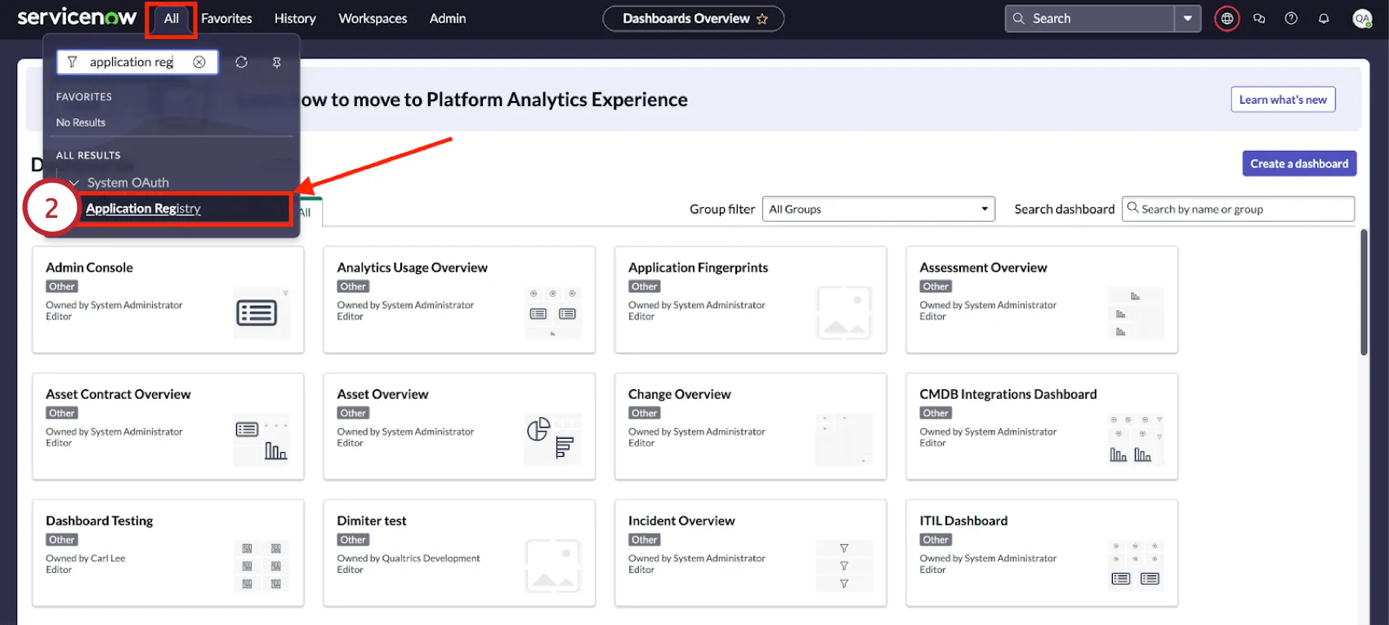Click the ServiceNow logo
This screenshot has width=1389, height=625.
point(77,17)
